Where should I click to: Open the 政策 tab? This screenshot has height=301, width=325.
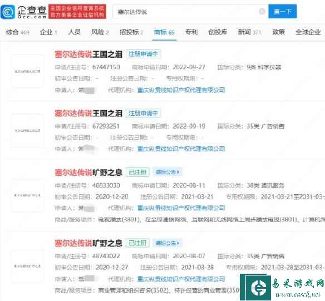pyautogui.click(x=278, y=32)
